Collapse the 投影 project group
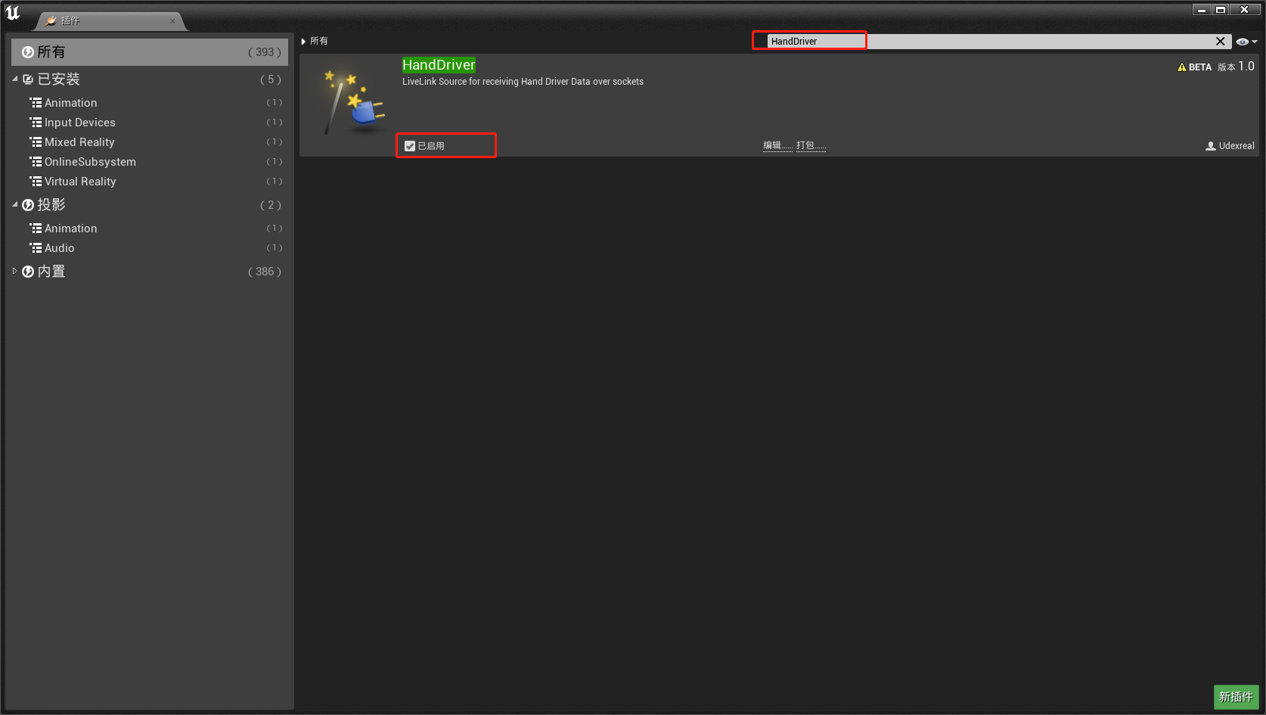The width and height of the screenshot is (1266, 715). pos(14,205)
